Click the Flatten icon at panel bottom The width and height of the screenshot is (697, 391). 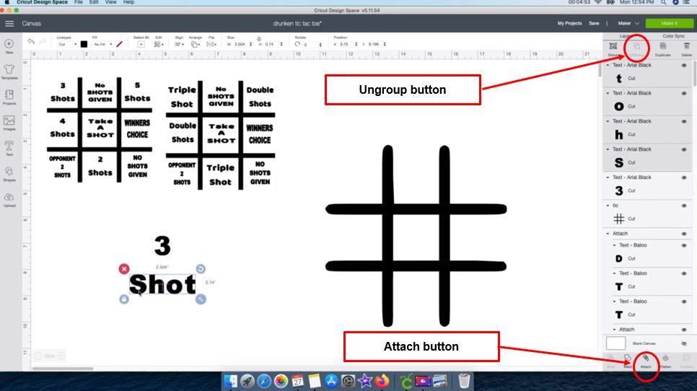point(665,358)
